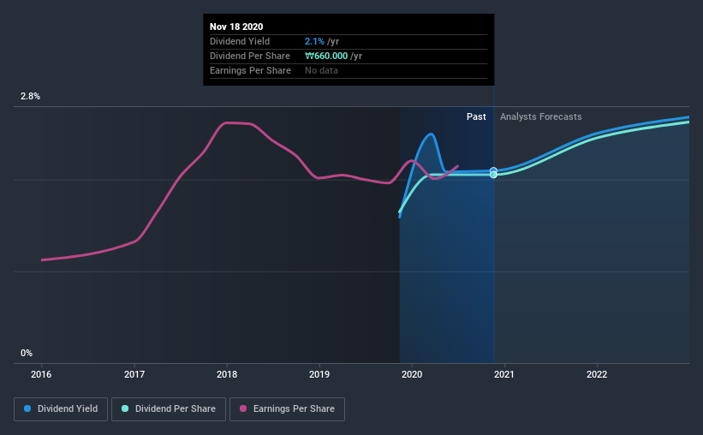
Task: Click the Analysts Forecasts label
Action: [540, 116]
